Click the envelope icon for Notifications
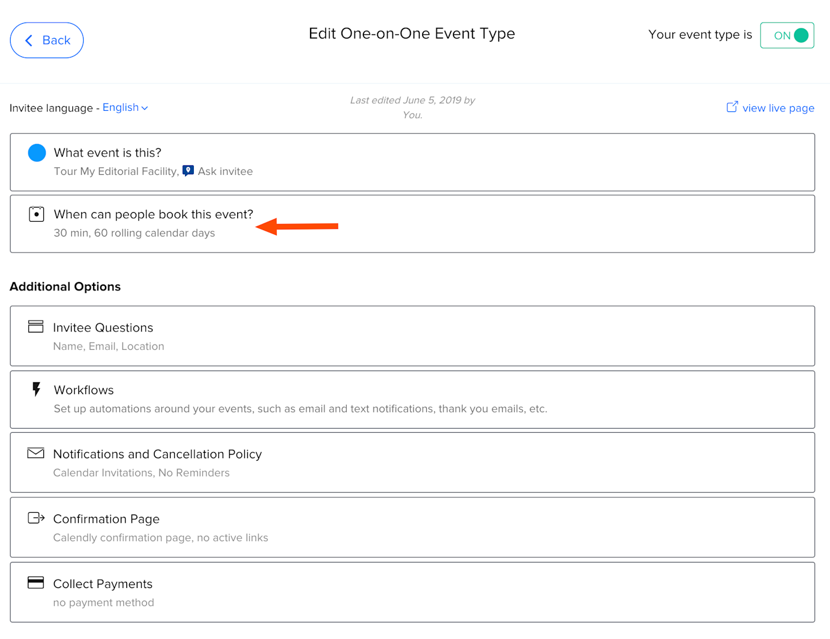This screenshot has height=639, width=830. 36,453
